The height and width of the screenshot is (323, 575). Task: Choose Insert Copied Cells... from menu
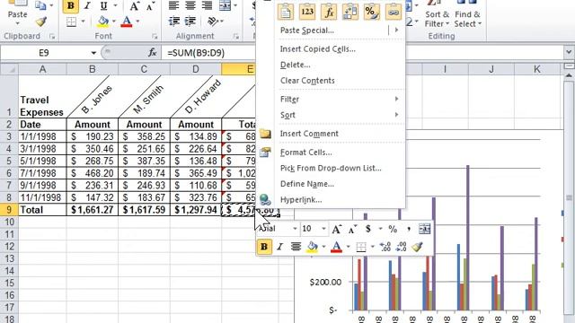coord(317,49)
